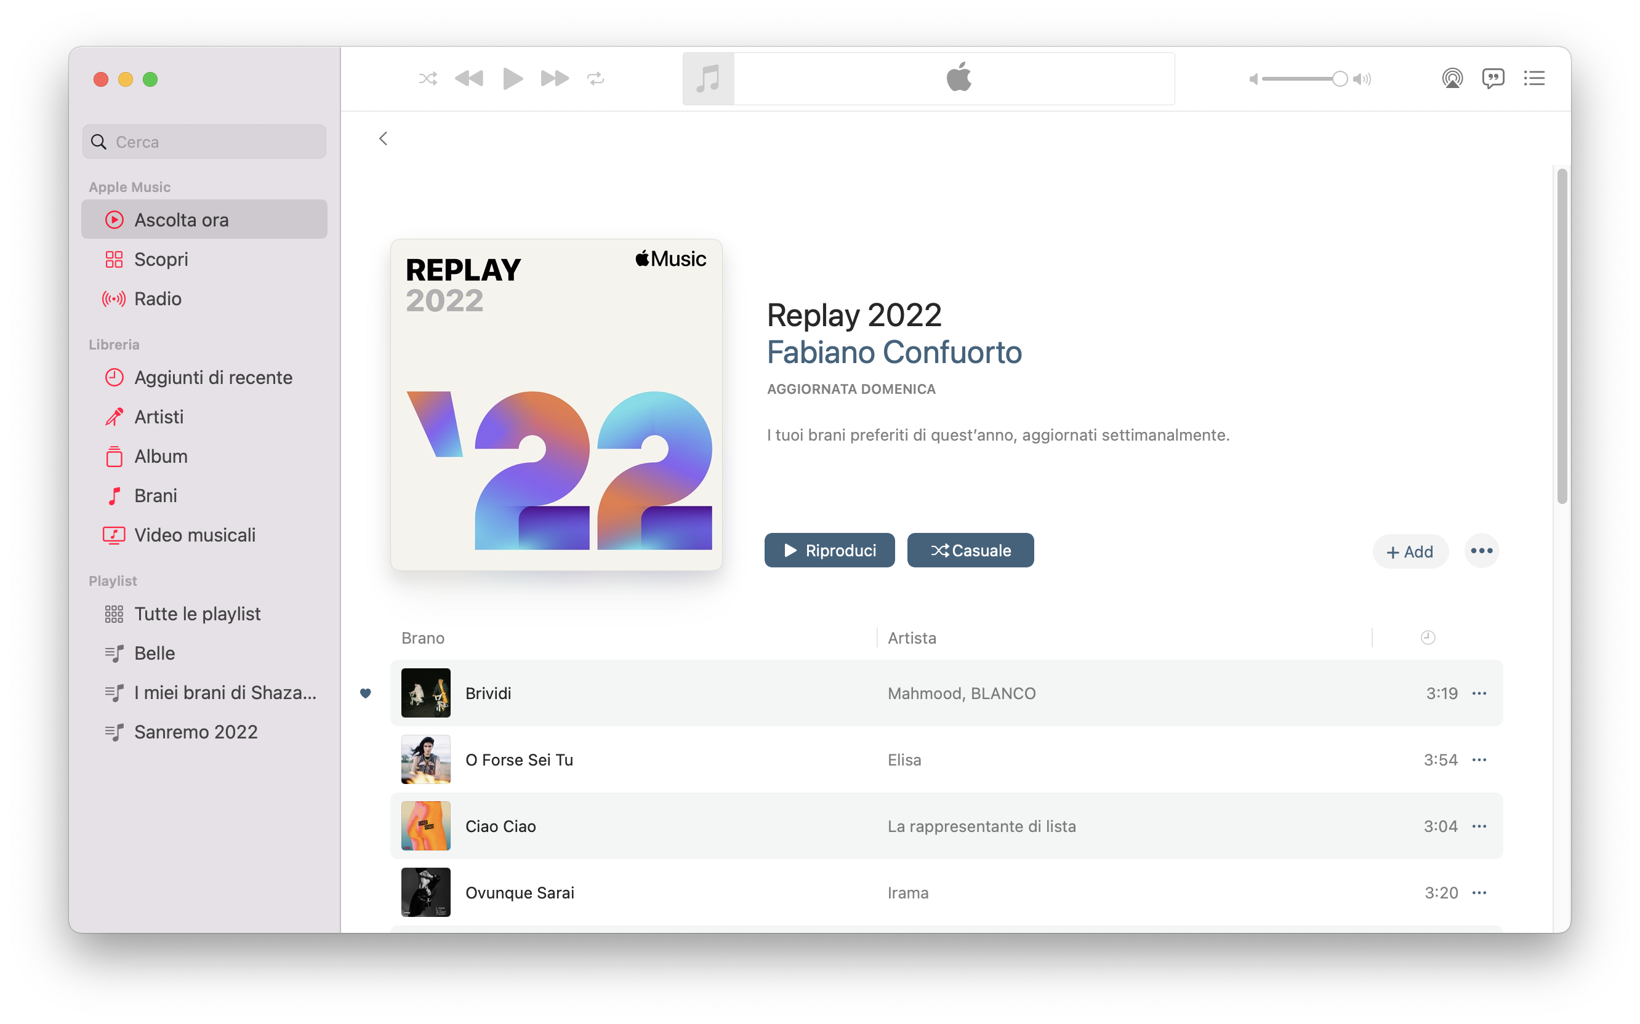Adjust the volume slider
The width and height of the screenshot is (1640, 1024).
[1305, 79]
